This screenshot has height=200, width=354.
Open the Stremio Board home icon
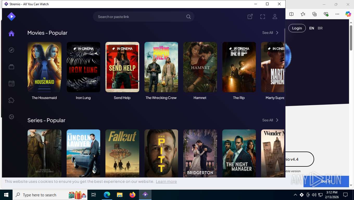click(11, 33)
